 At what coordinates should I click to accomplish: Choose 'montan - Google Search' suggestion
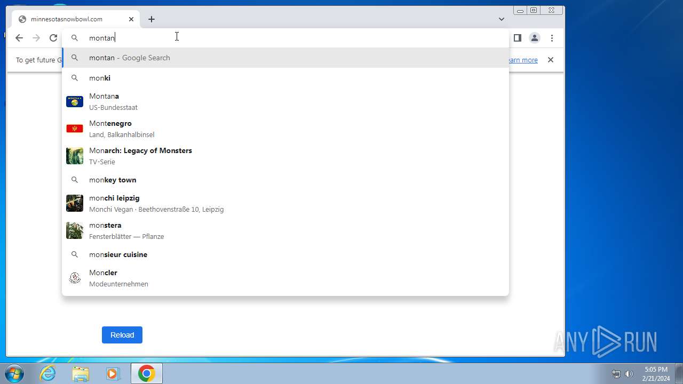285,58
